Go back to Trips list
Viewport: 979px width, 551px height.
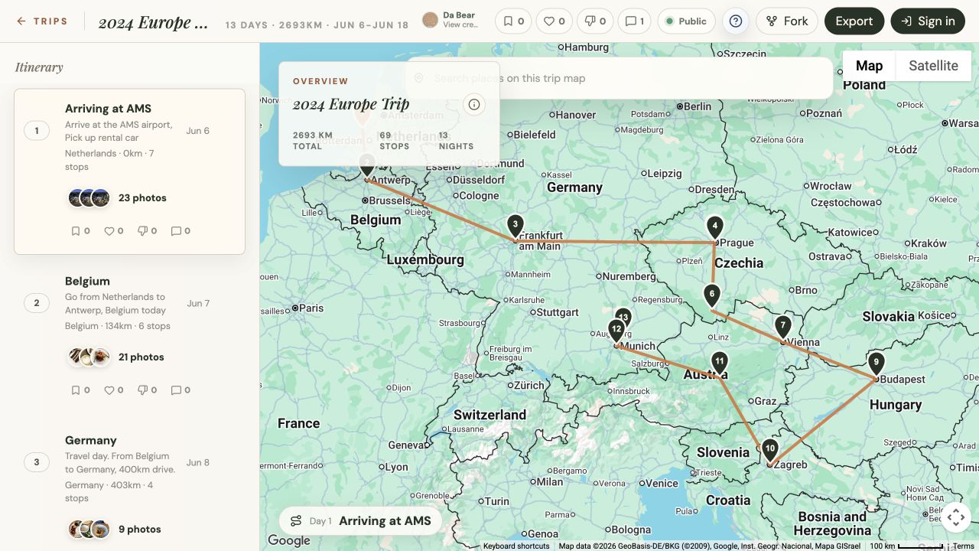(x=42, y=21)
